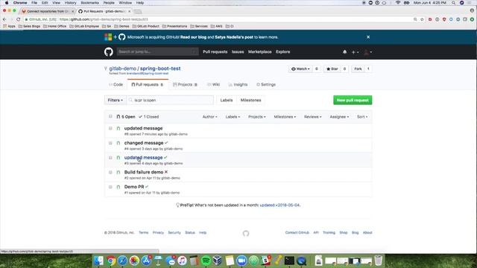Open the Projects filter dropdown

tap(256, 117)
